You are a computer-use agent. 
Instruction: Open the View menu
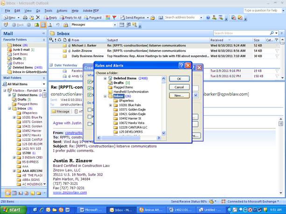pyautogui.click(x=28, y=11)
